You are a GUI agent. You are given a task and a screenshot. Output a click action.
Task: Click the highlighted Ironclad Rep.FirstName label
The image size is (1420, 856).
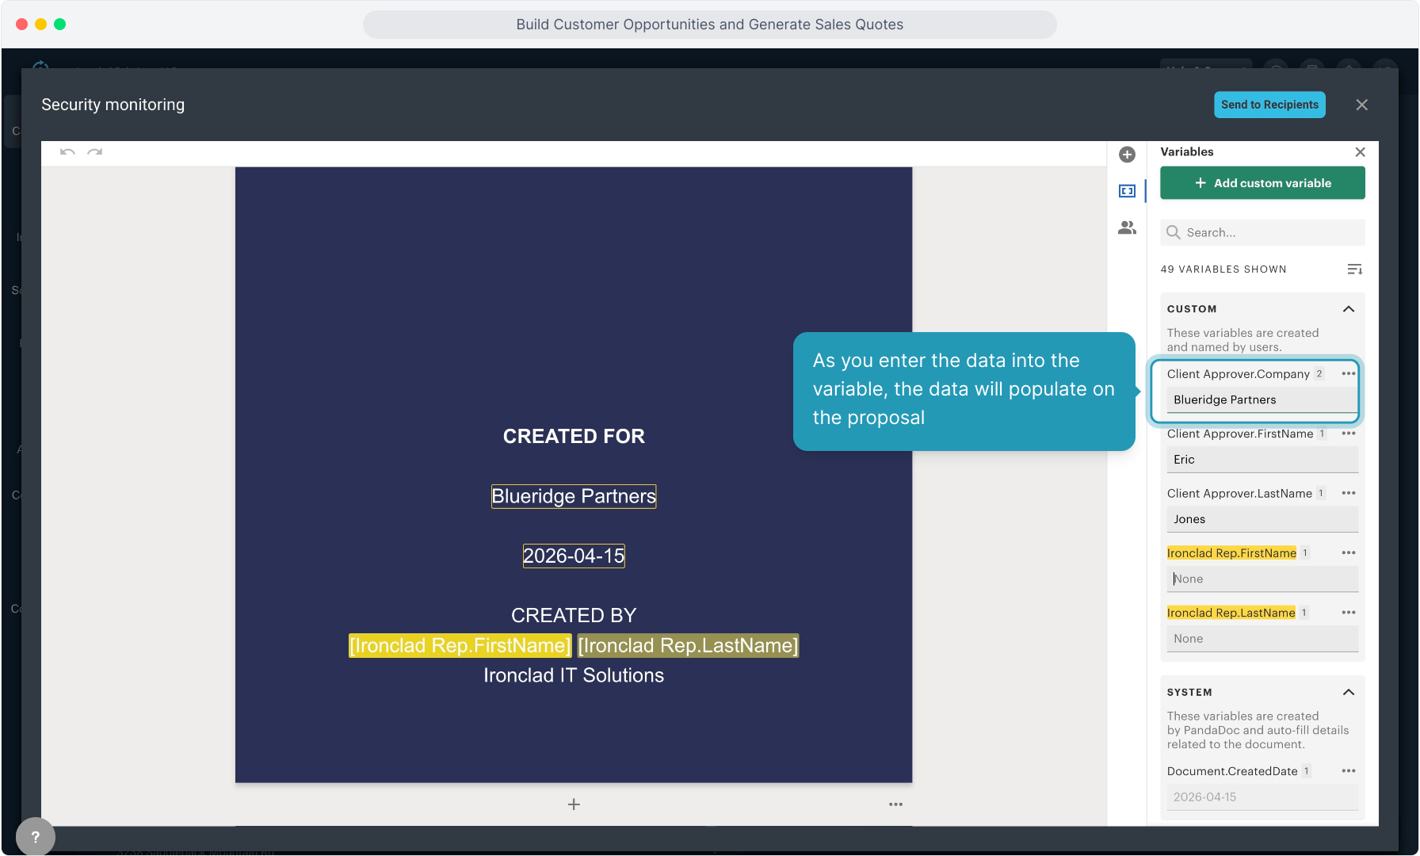click(x=1231, y=552)
